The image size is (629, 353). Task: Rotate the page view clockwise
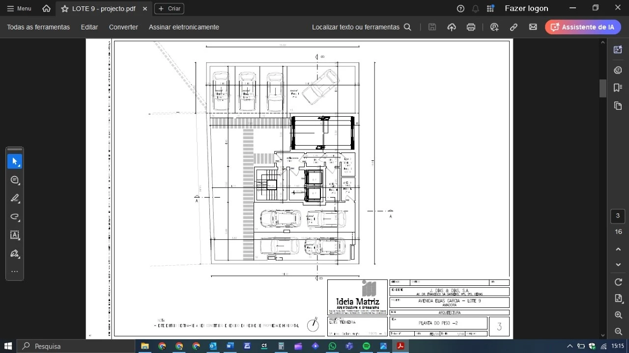[x=618, y=282]
